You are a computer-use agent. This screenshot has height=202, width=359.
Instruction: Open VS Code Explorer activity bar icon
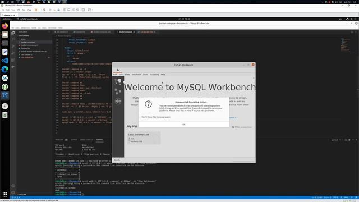tap(13, 33)
